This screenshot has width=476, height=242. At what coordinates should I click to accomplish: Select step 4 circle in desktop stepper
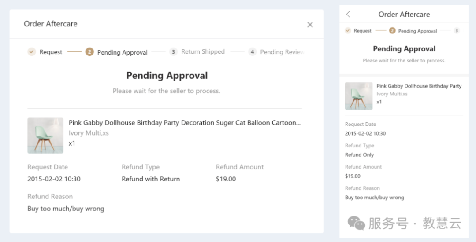pyautogui.click(x=252, y=52)
